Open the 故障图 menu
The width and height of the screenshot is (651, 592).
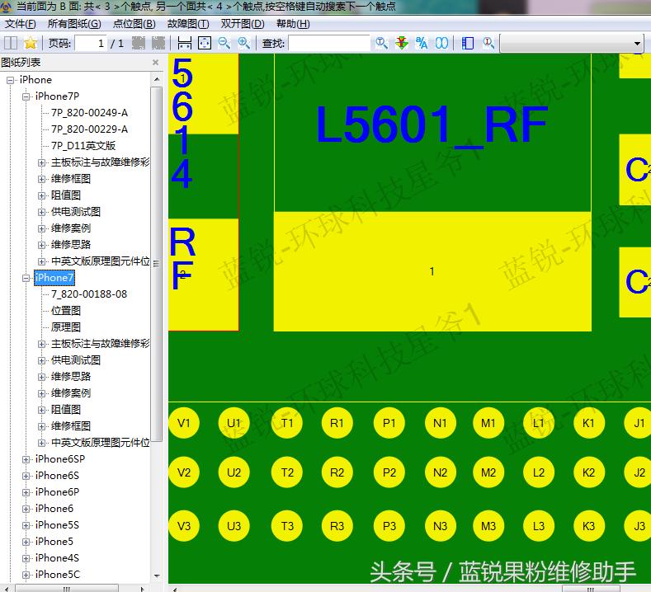click(187, 24)
